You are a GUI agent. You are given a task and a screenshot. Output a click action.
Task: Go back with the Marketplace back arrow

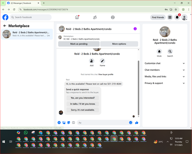click(5, 26)
